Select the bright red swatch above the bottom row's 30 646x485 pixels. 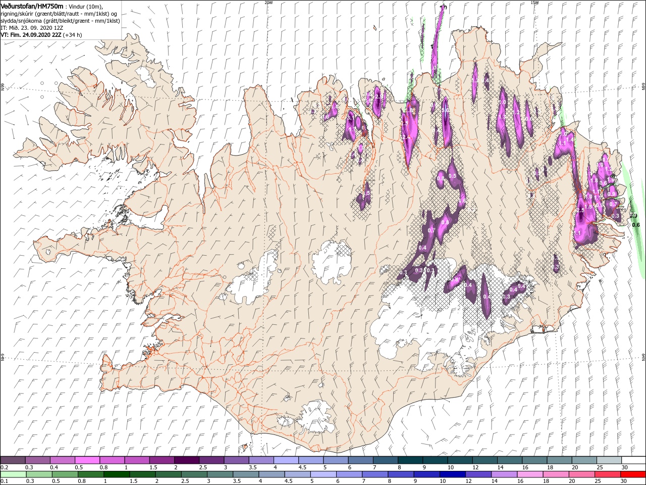pyautogui.click(x=632, y=474)
